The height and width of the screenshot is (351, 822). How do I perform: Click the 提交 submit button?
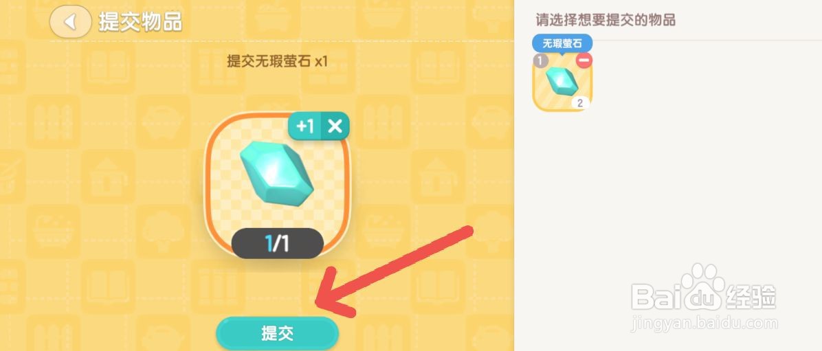pos(277,333)
